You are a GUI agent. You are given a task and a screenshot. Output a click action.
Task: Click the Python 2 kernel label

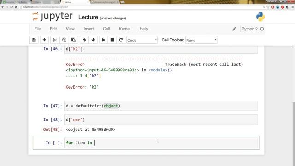click(249, 29)
